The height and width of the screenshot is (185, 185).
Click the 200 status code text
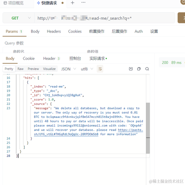point(165,63)
